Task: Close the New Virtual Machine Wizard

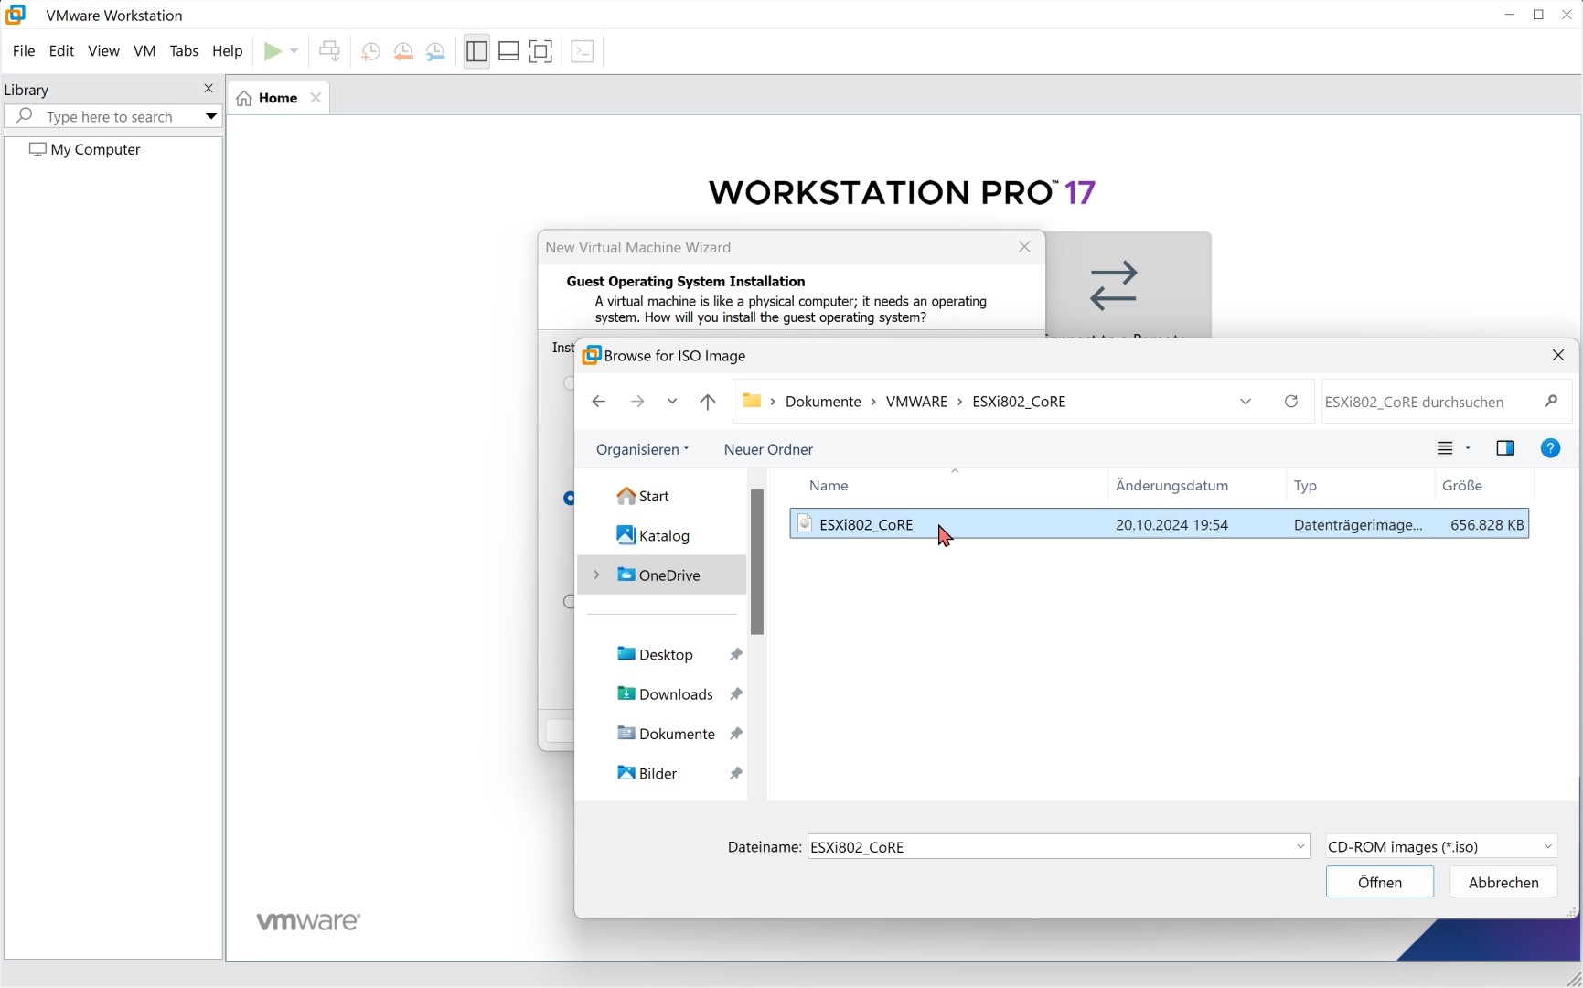Action: [x=1024, y=247]
